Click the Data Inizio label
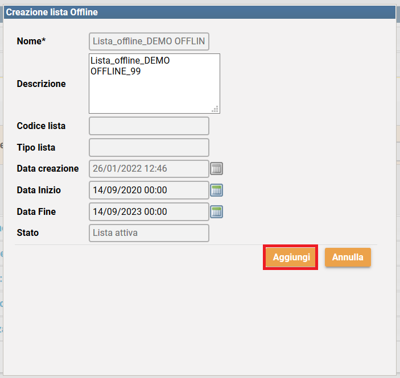The width and height of the screenshot is (400, 378). [39, 190]
